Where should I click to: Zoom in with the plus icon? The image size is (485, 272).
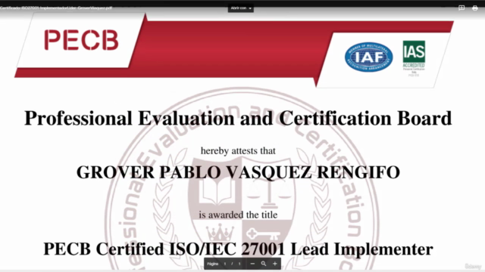[274, 264]
